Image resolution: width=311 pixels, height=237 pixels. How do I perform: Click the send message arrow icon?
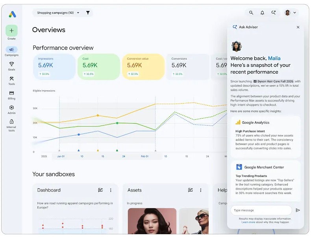coord(298,210)
